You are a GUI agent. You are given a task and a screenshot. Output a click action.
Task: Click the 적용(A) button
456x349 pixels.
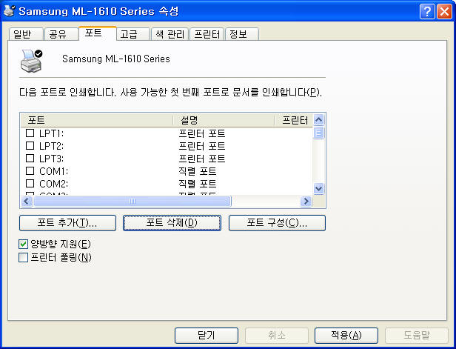click(346, 336)
